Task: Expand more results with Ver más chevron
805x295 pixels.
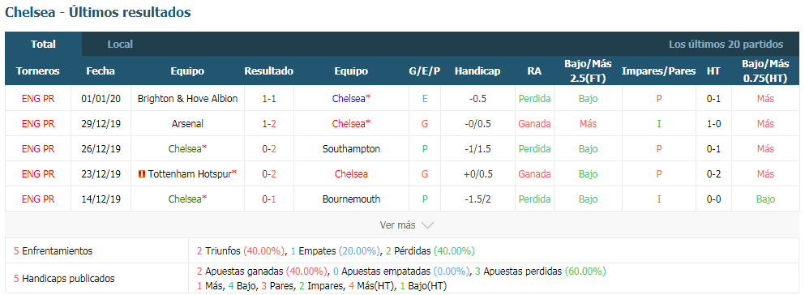Action: (x=428, y=224)
